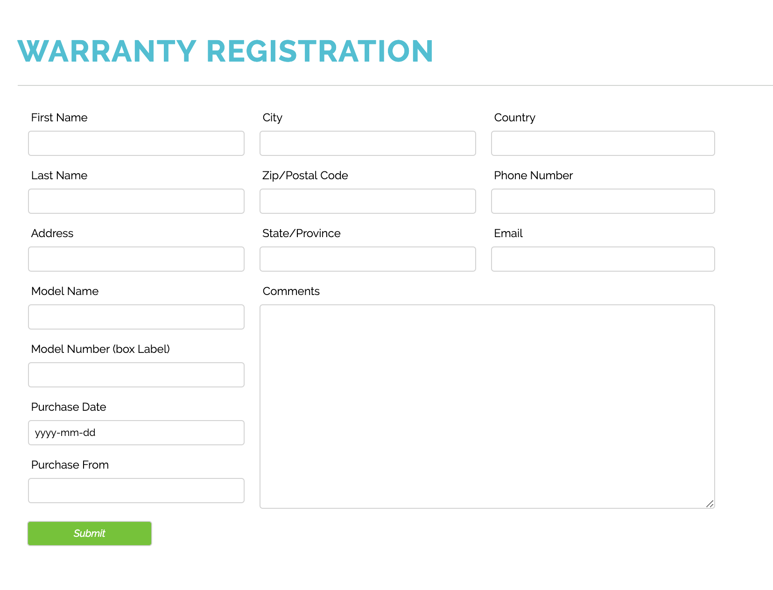Click the City text field
Image resolution: width=773 pixels, height=590 pixels.
(367, 143)
